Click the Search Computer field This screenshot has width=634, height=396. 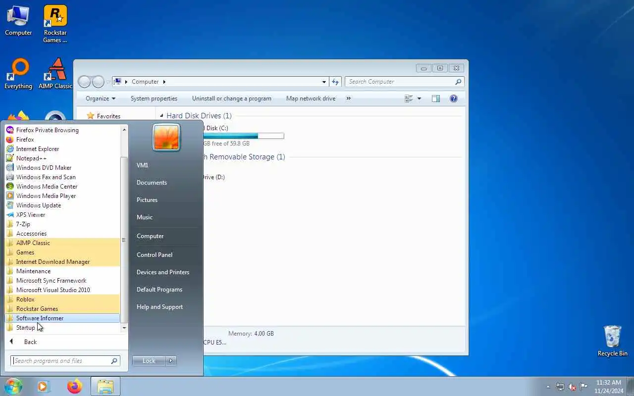pos(405,82)
